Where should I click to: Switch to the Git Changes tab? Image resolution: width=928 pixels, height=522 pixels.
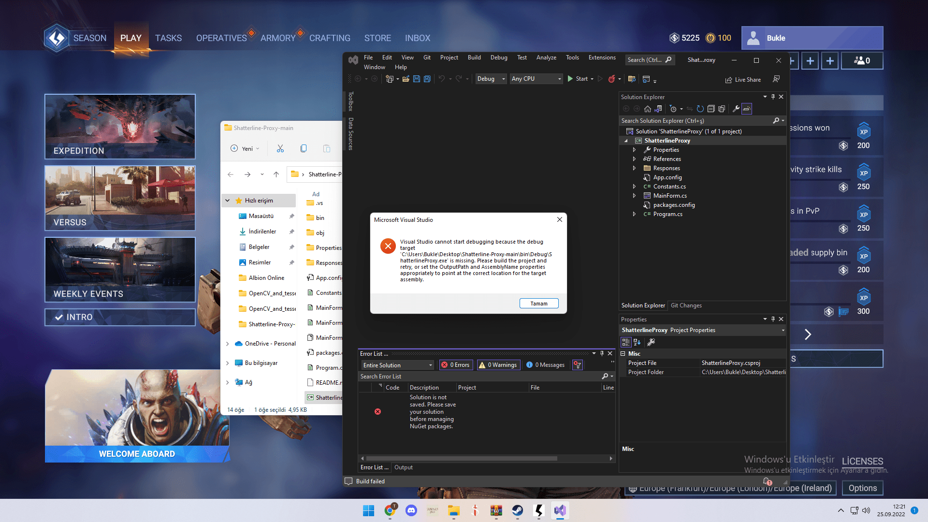[686, 305]
